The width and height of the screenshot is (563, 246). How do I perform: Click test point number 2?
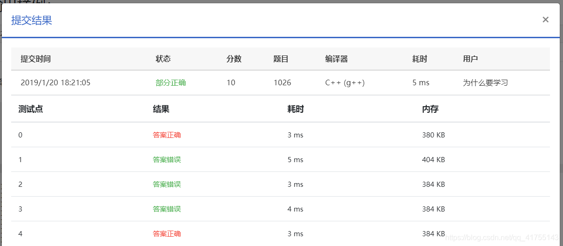[x=20, y=184]
